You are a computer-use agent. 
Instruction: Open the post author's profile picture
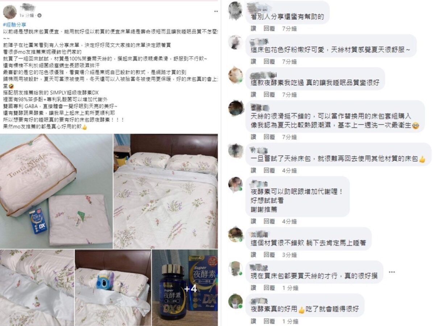tap(10, 12)
